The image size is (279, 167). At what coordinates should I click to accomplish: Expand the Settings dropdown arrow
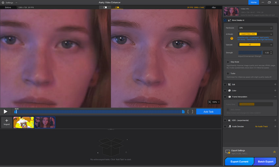point(16,3)
